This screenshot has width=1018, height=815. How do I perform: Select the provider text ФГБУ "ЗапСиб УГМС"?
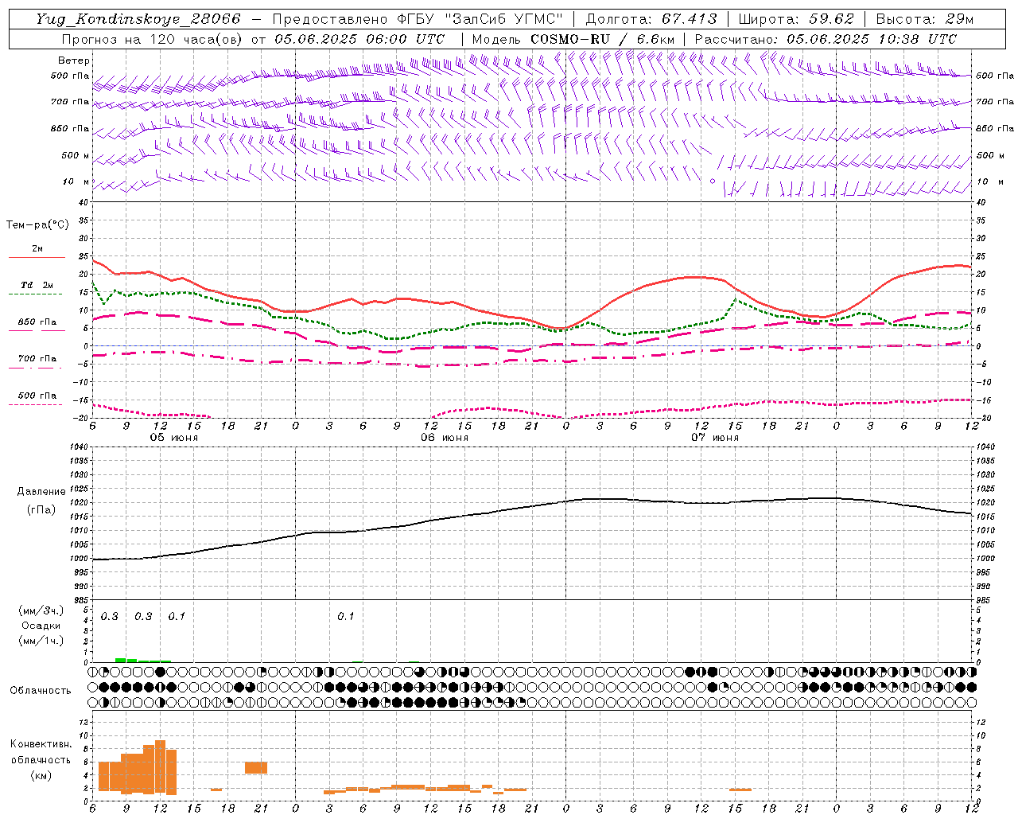tap(480, 19)
